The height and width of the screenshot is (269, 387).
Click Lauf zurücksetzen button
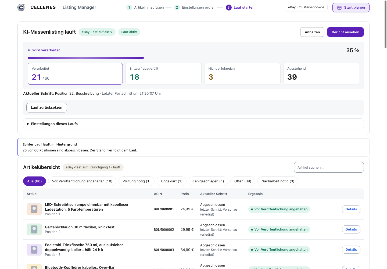[46, 108]
